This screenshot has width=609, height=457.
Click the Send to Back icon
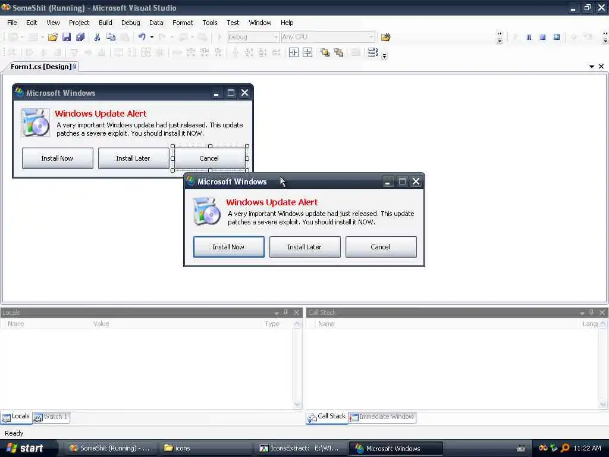click(x=338, y=52)
